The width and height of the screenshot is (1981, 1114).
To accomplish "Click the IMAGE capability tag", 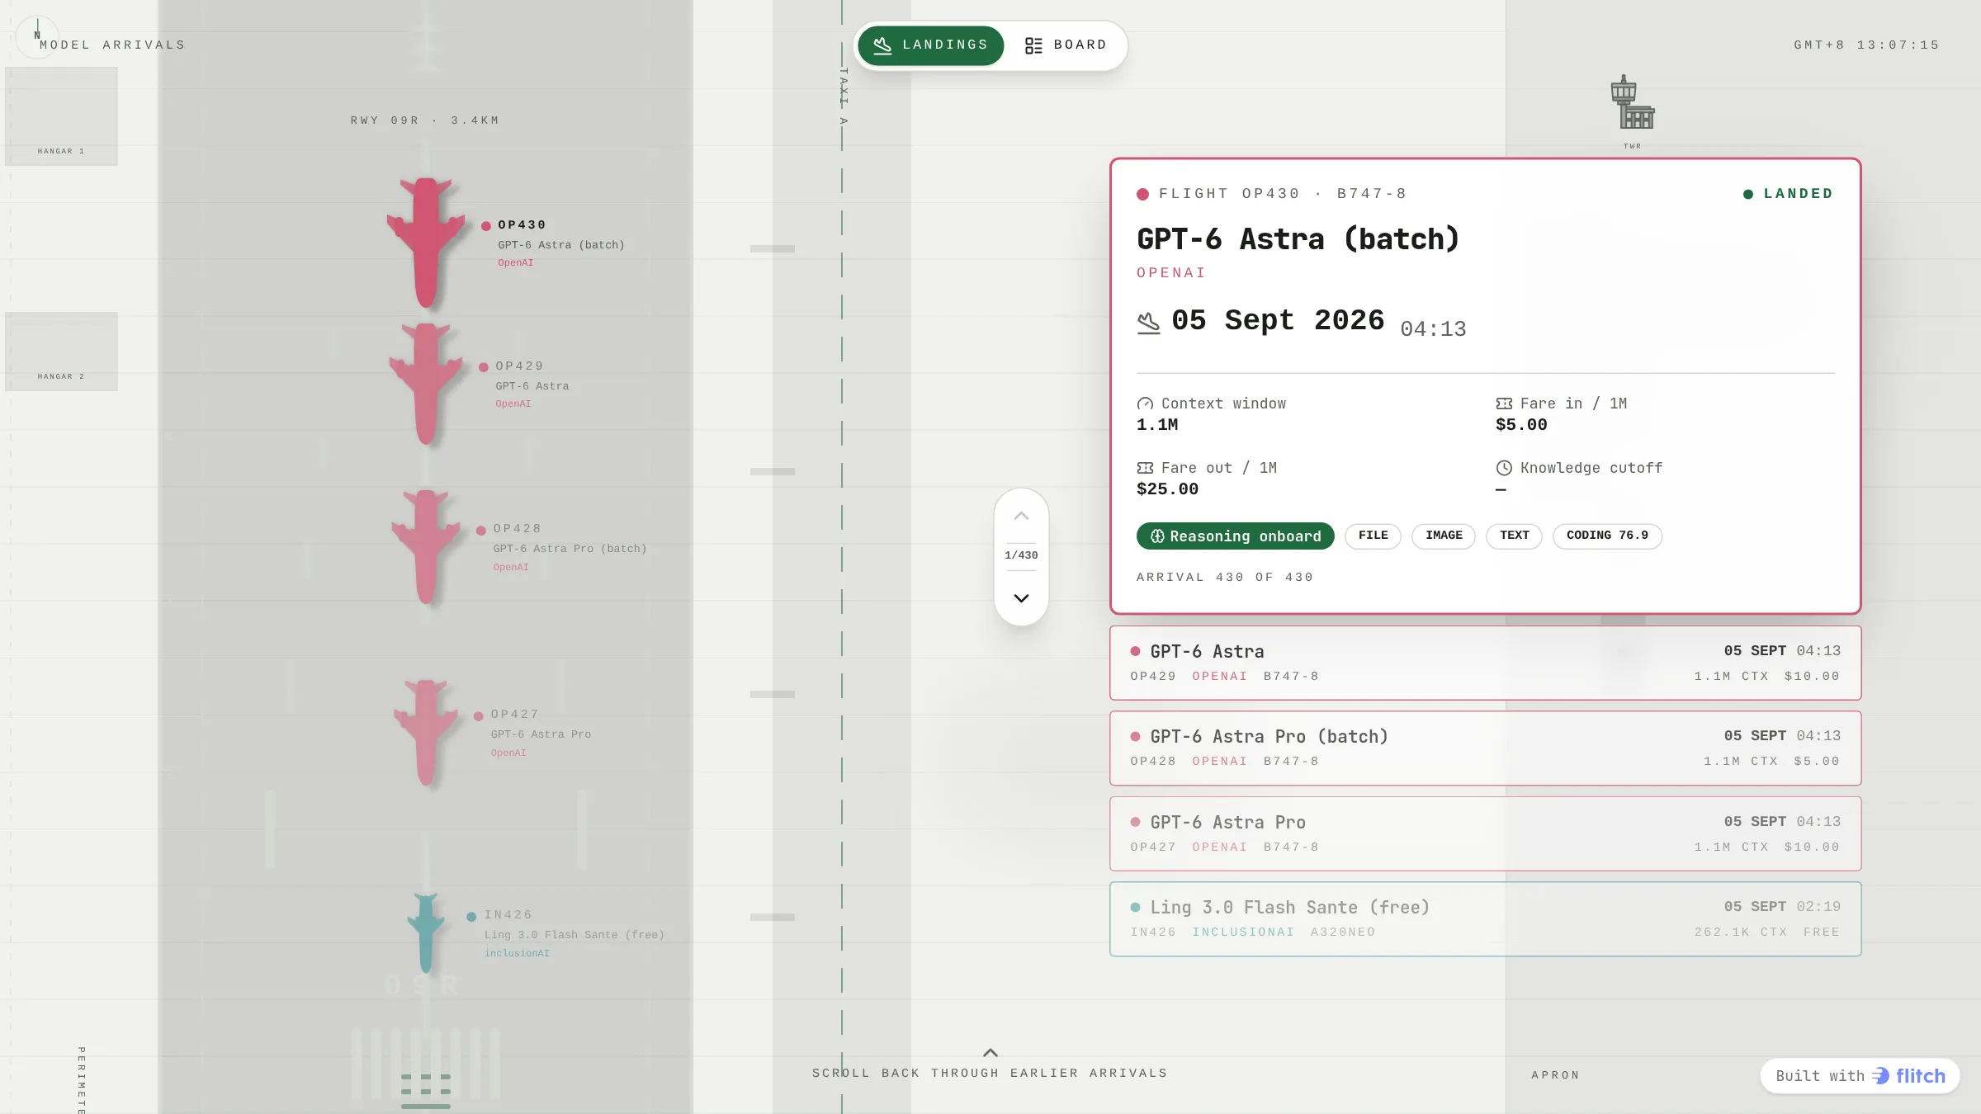I will click(x=1444, y=536).
